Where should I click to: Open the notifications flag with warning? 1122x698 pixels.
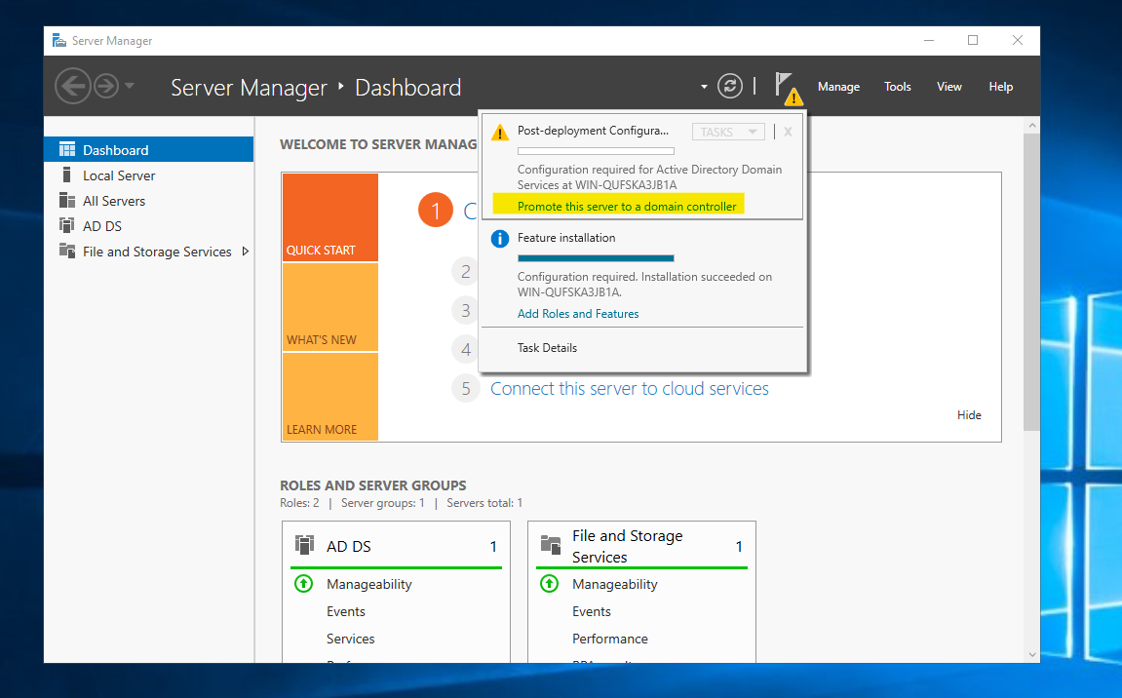click(x=788, y=88)
